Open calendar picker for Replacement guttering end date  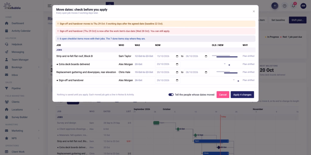(x=206, y=72)
